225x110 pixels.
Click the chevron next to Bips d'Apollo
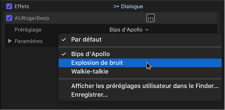tap(147, 30)
